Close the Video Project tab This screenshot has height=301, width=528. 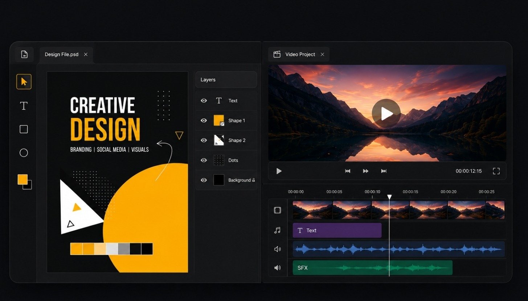coord(322,54)
